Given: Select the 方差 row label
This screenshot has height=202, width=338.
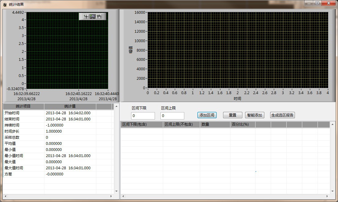Looking at the screenshot, I should coord(8,174).
